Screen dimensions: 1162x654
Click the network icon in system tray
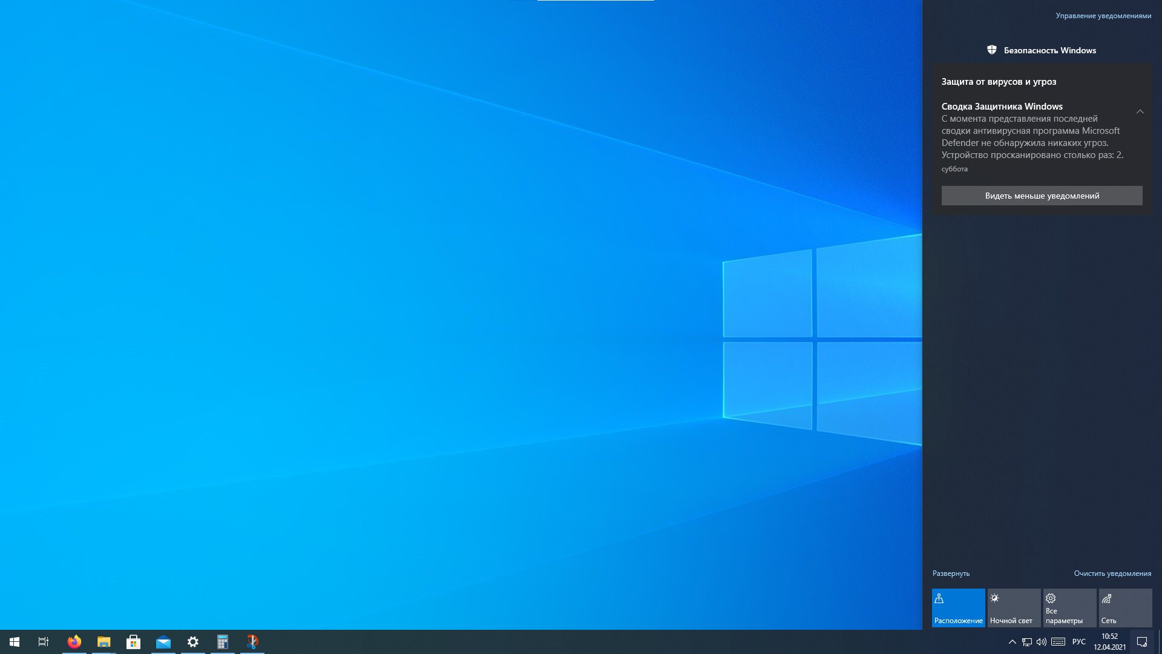tap(1027, 642)
